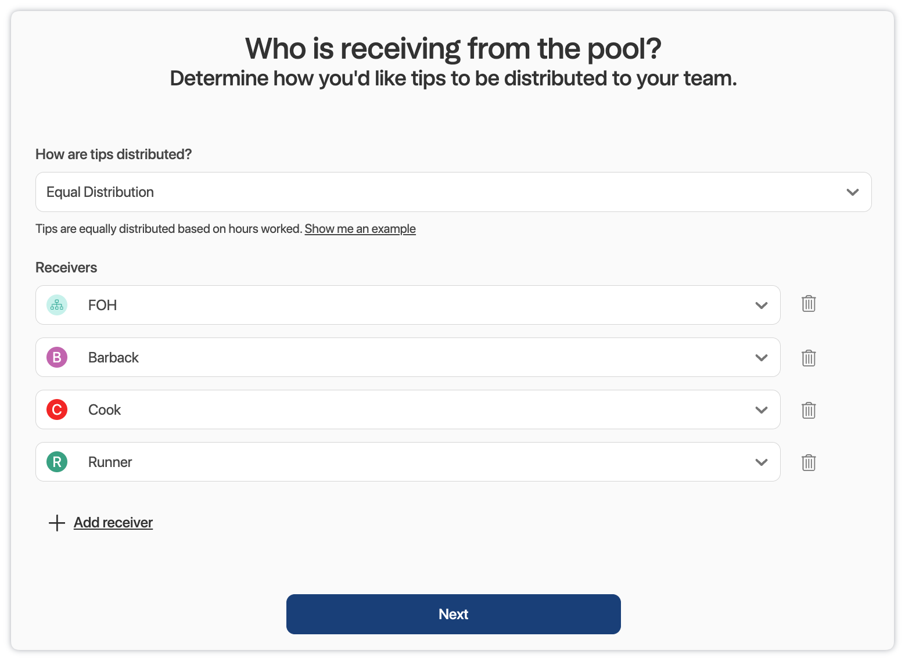Click the Next button
Screen dimensions: 905x661
tap(453, 614)
